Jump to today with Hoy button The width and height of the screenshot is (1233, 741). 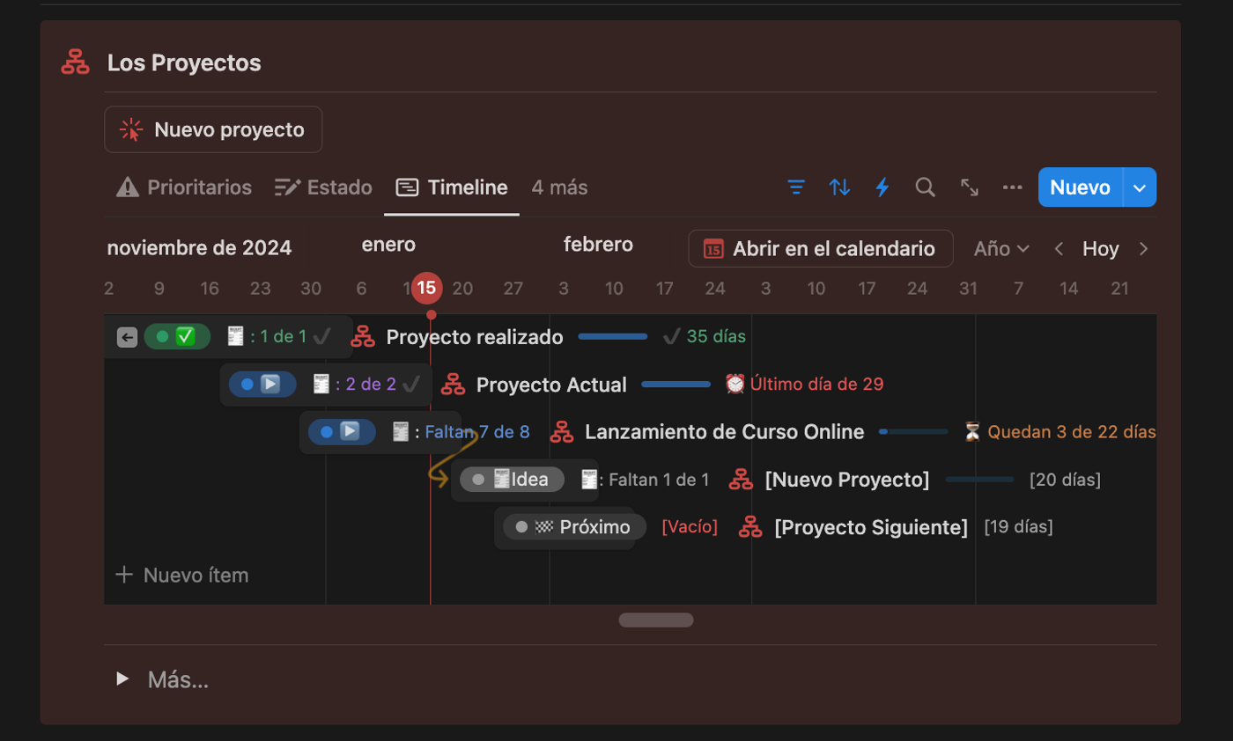[1100, 249]
